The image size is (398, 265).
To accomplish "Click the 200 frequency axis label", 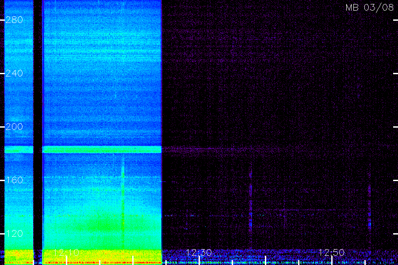I will 14,127.
